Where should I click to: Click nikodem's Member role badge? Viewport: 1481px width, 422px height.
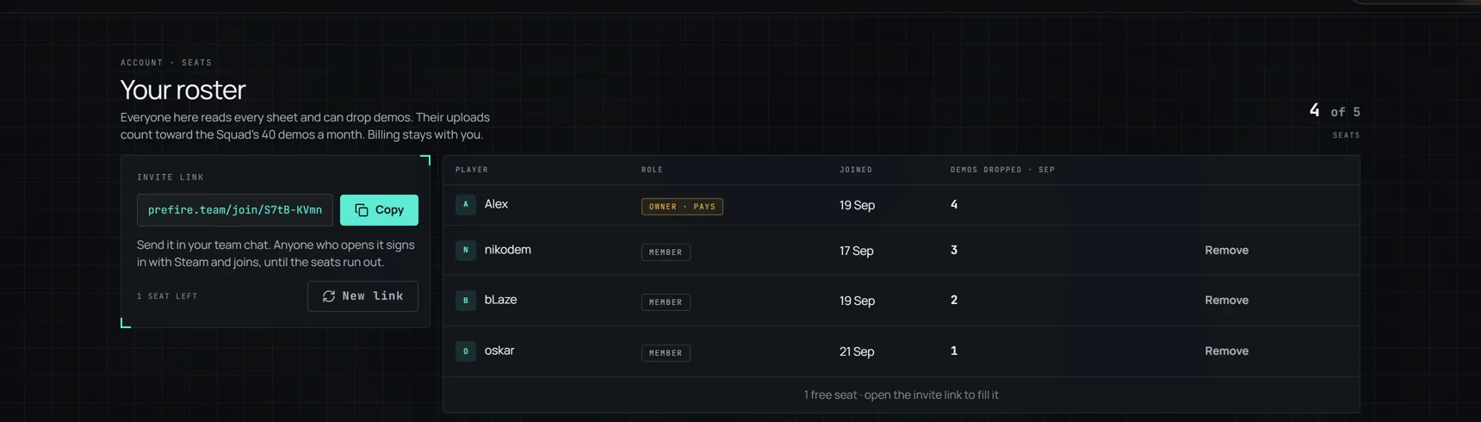666,252
